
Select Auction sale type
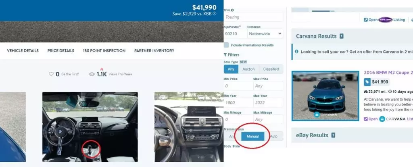click(248, 69)
